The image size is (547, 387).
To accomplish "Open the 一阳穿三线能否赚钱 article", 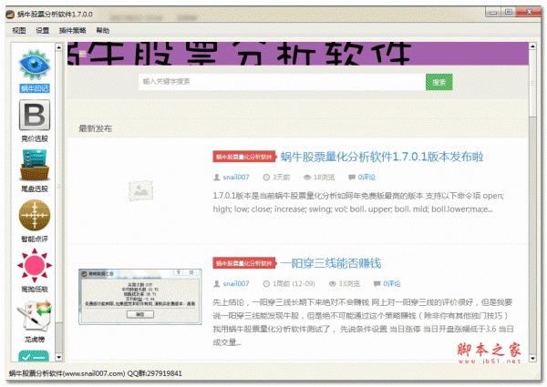I will click(331, 263).
